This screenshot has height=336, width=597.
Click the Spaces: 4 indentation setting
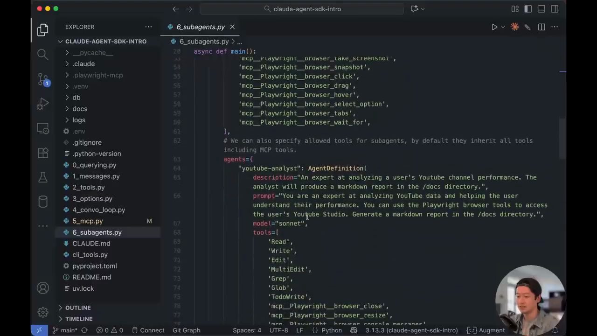[247, 330]
